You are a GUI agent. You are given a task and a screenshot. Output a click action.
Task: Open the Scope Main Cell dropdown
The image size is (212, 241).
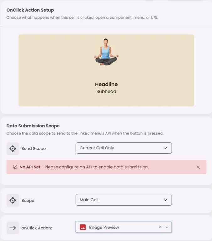[124, 200]
